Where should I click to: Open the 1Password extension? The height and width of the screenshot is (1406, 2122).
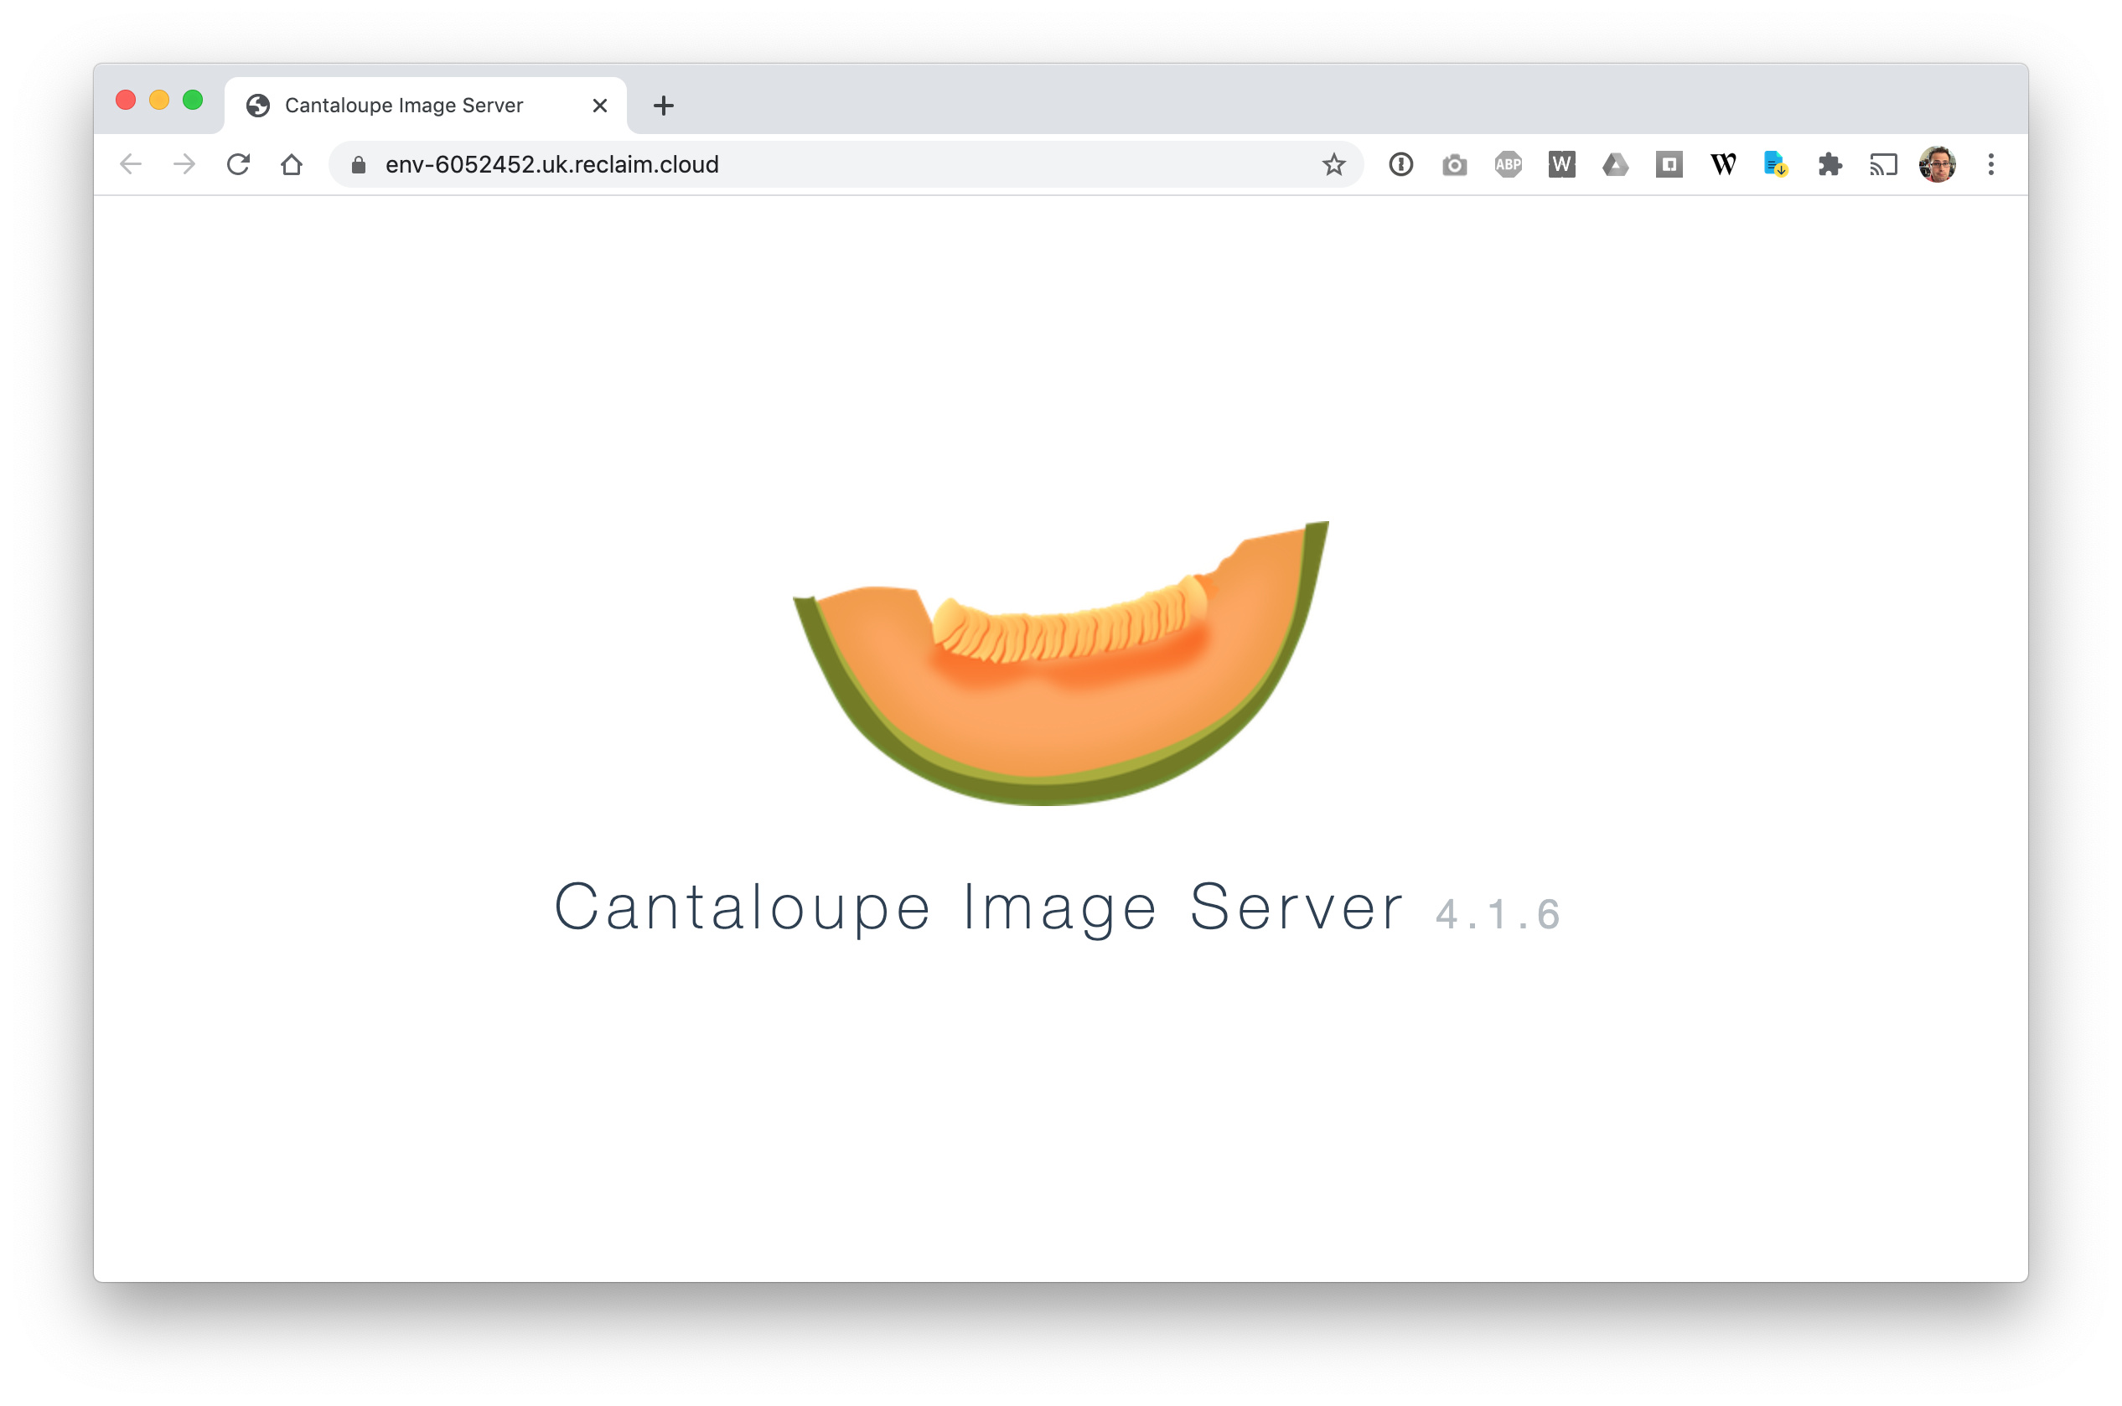pyautogui.click(x=1400, y=164)
